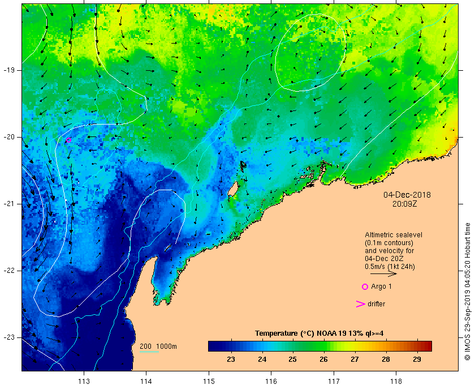Click the cyan 24°C colorbar section
The width and height of the screenshot is (475, 385).
pyautogui.click(x=262, y=346)
